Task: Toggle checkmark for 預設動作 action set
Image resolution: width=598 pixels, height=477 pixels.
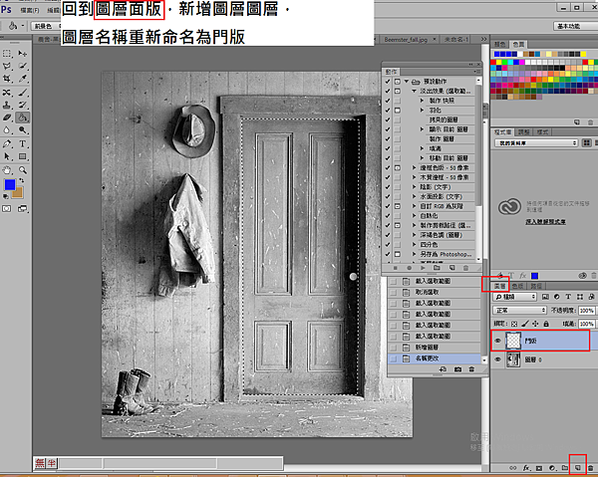Action: (x=388, y=81)
